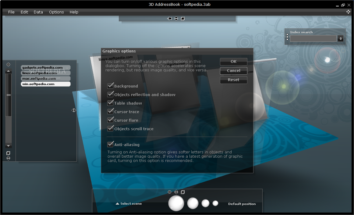Open the Help menu
Screen dimensions: 354x215
(74, 12)
